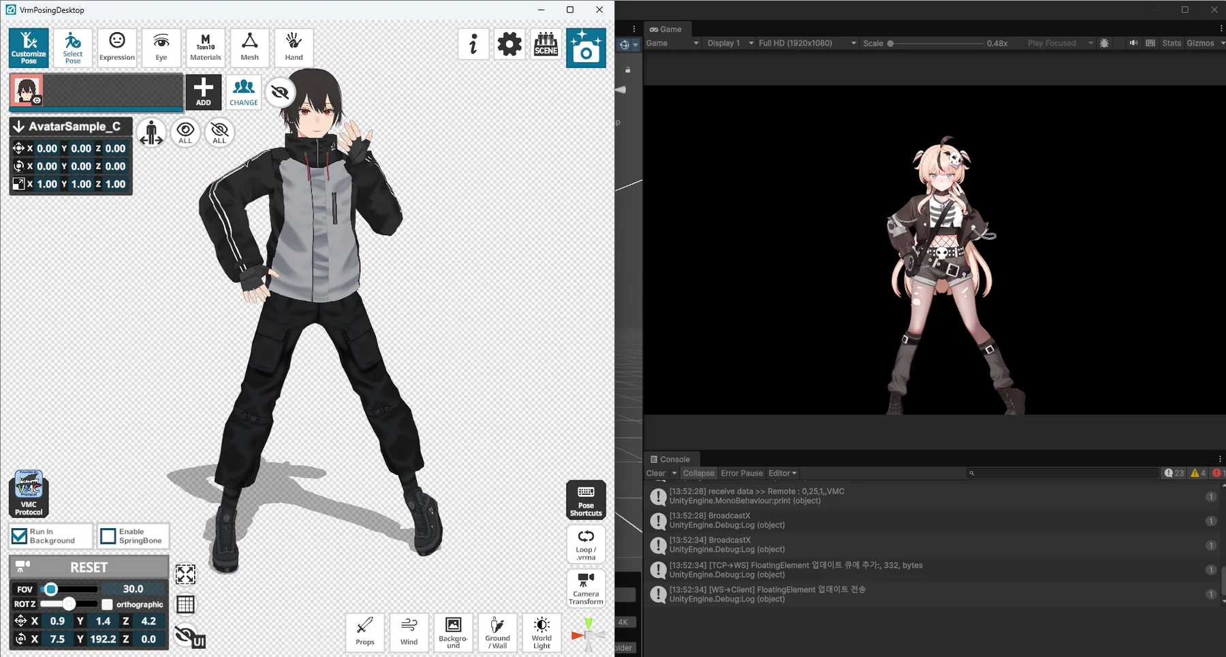Open the Game view type dropdown
The width and height of the screenshot is (1226, 657).
pos(672,43)
